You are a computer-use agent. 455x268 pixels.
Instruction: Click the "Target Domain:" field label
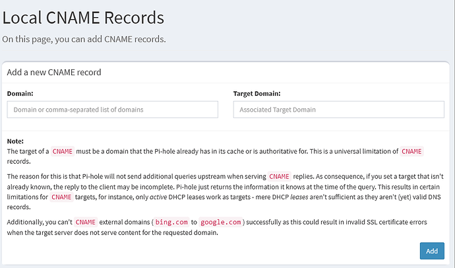coord(257,94)
